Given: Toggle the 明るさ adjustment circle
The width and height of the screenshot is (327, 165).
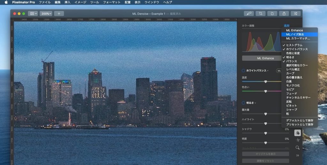Looking at the screenshot, I should pos(244,103).
